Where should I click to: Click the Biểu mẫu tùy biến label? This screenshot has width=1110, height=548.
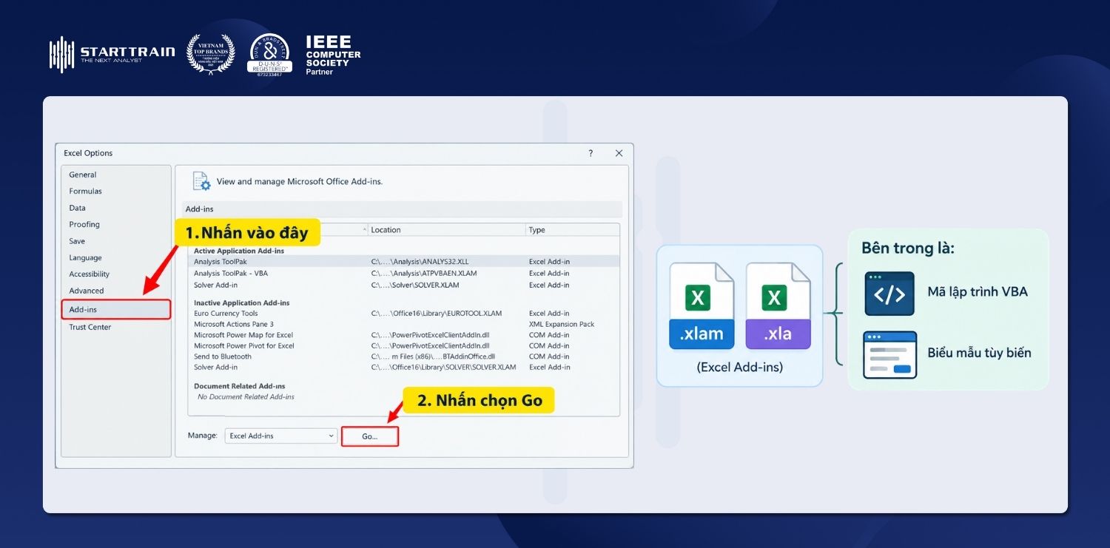click(x=979, y=353)
